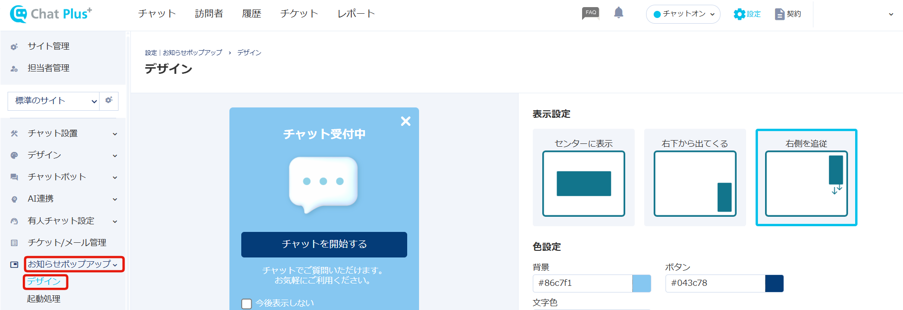Open 起動処理 submenu link
The height and width of the screenshot is (310, 903).
click(44, 299)
